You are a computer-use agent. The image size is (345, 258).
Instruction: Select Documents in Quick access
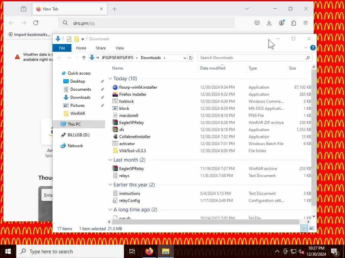[81, 89]
